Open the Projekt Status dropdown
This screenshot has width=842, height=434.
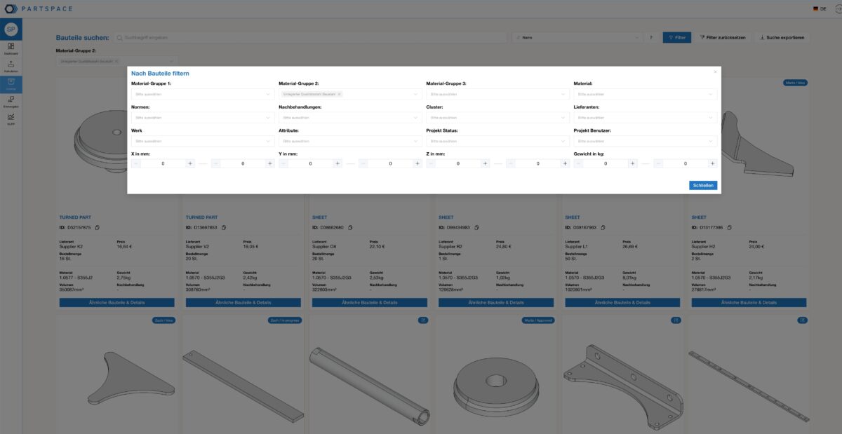coord(496,140)
